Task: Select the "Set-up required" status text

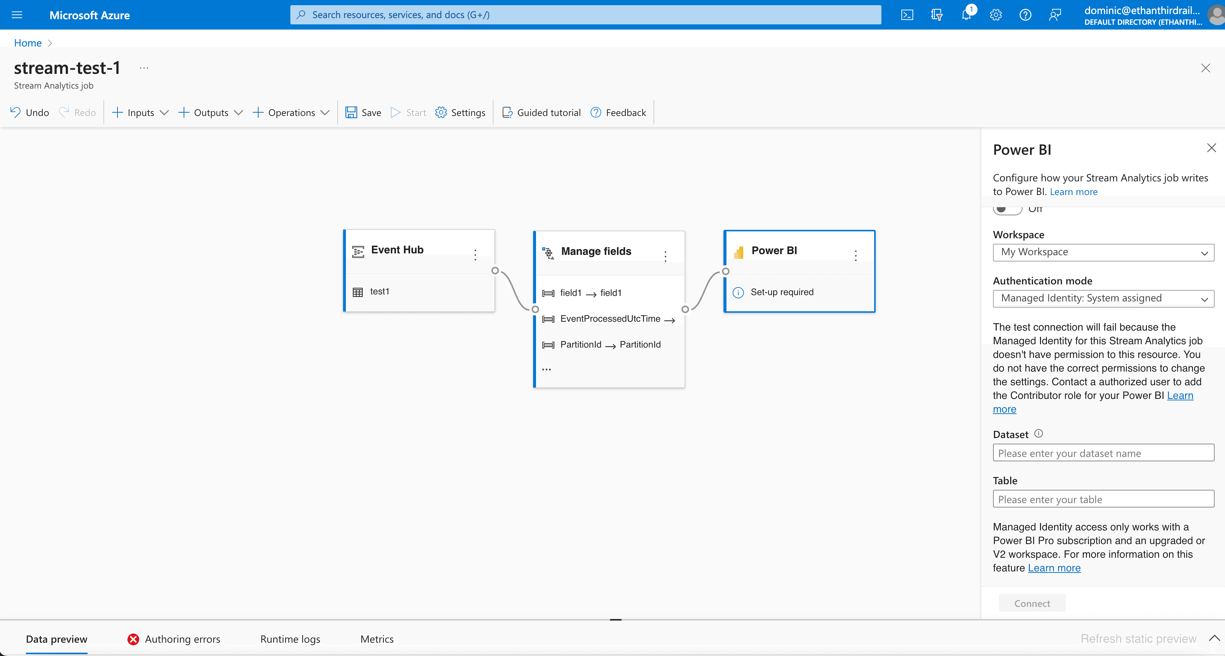Action: point(782,292)
